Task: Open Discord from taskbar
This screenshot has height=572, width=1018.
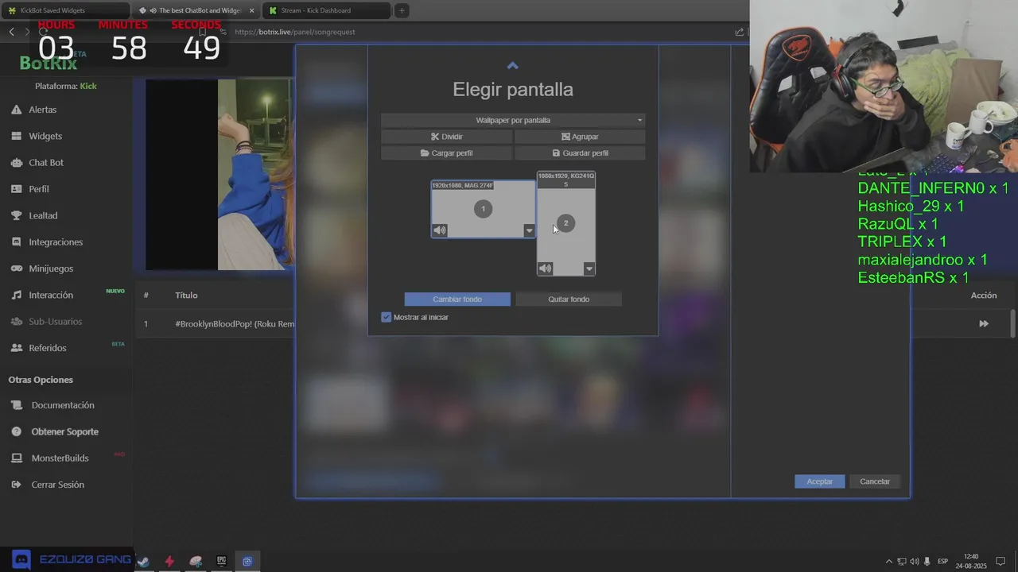Action: click(x=21, y=560)
